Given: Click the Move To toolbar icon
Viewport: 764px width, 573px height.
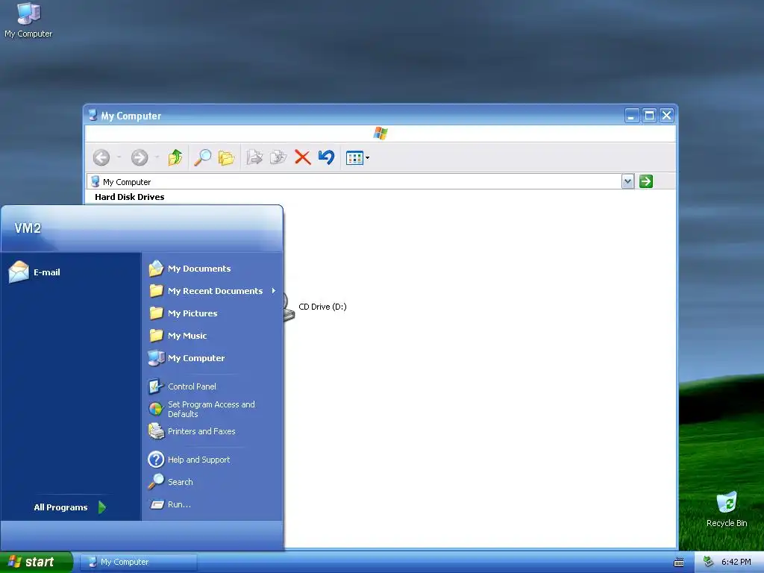Looking at the screenshot, I should [x=254, y=157].
